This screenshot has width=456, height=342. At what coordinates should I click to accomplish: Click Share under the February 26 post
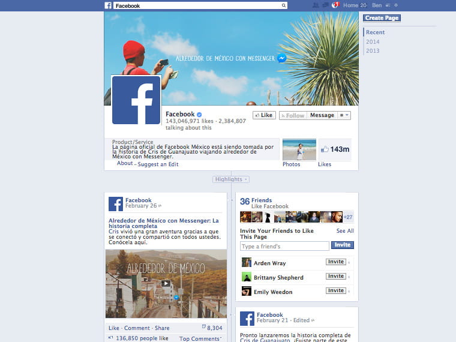[162, 328]
